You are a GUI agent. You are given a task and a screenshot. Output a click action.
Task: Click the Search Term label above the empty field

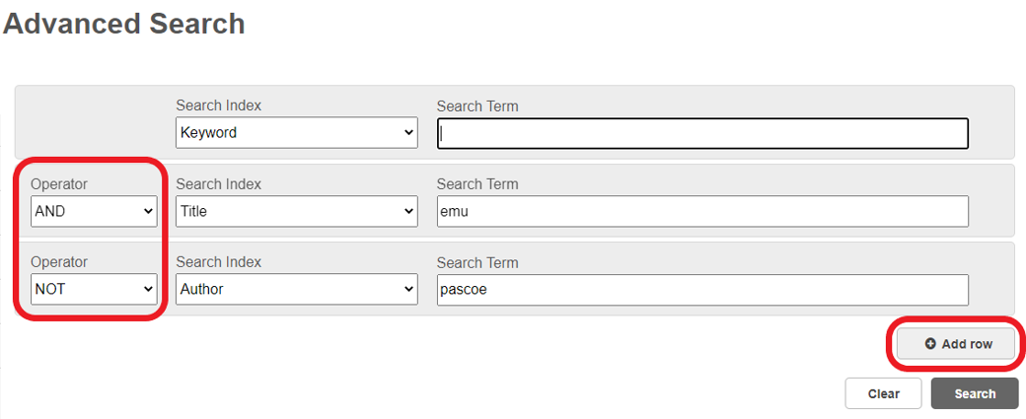pyautogui.click(x=477, y=106)
